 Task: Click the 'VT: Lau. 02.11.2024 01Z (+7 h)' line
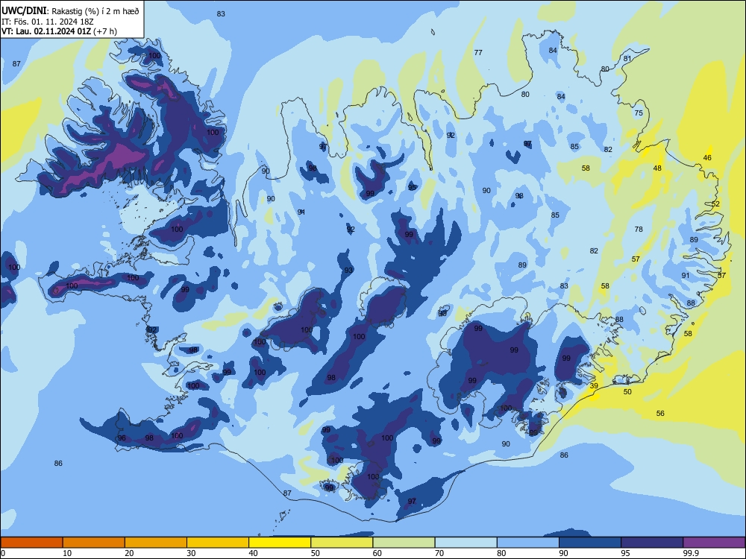(59, 31)
